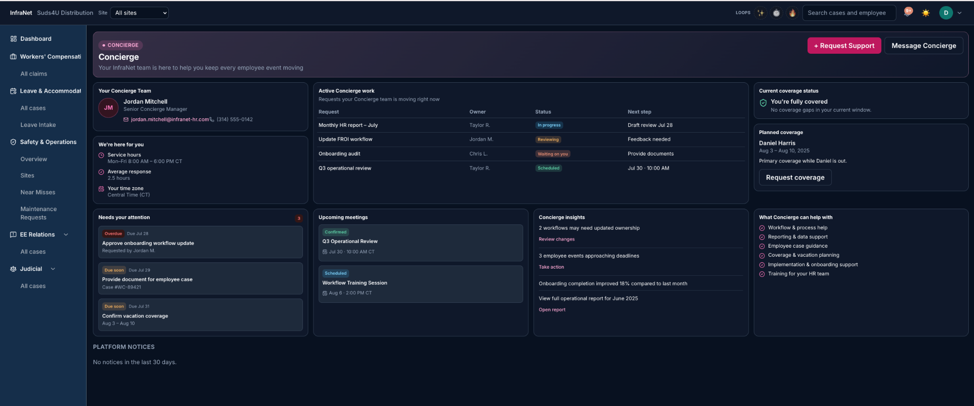Collapse the Judicial section chevron
This screenshot has width=974, height=406.
[53, 269]
